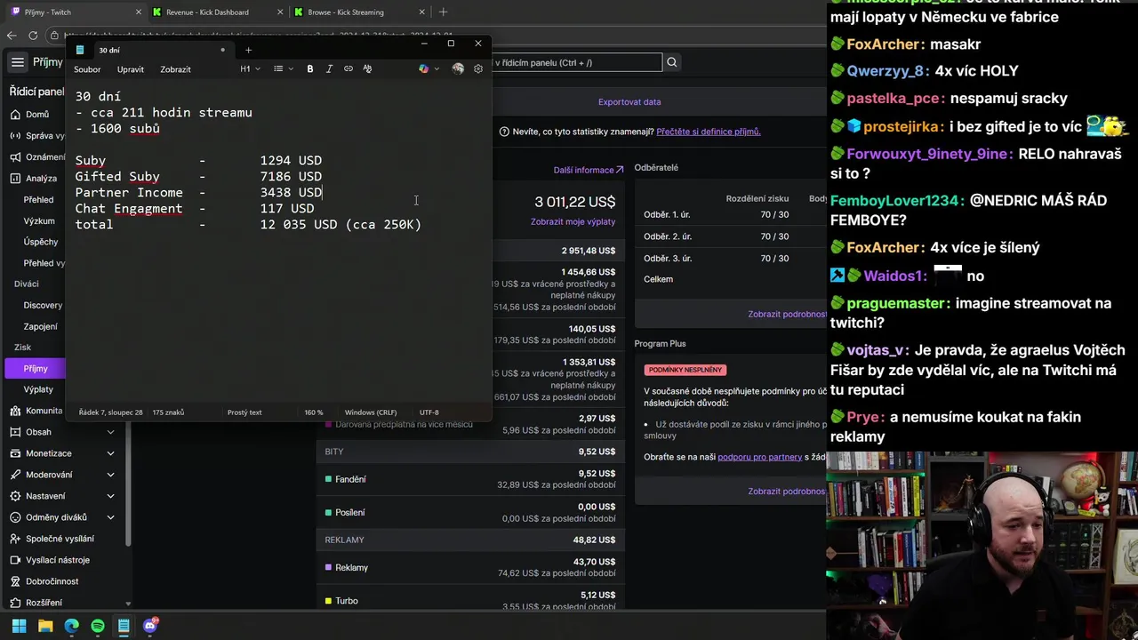The width and height of the screenshot is (1138, 640).
Task: Click Zobrazit podrobnosti under Odběratelé
Action: tap(787, 314)
